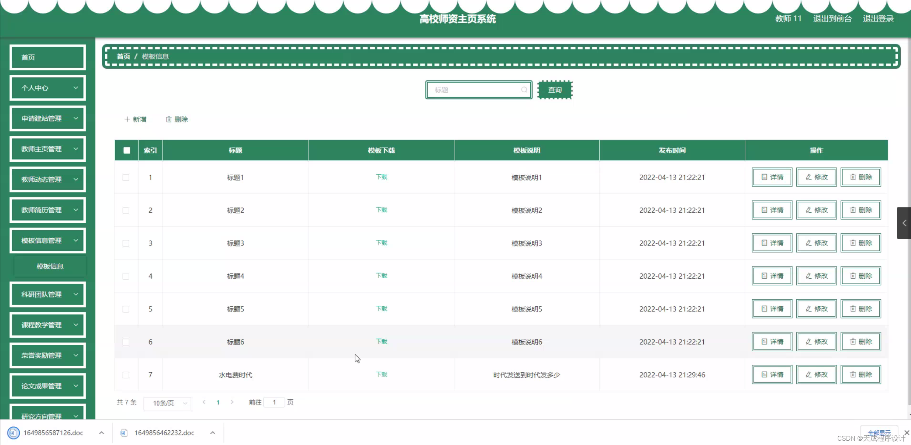Check the checkbox for row 标题1
The height and width of the screenshot is (445, 911).
click(x=126, y=177)
